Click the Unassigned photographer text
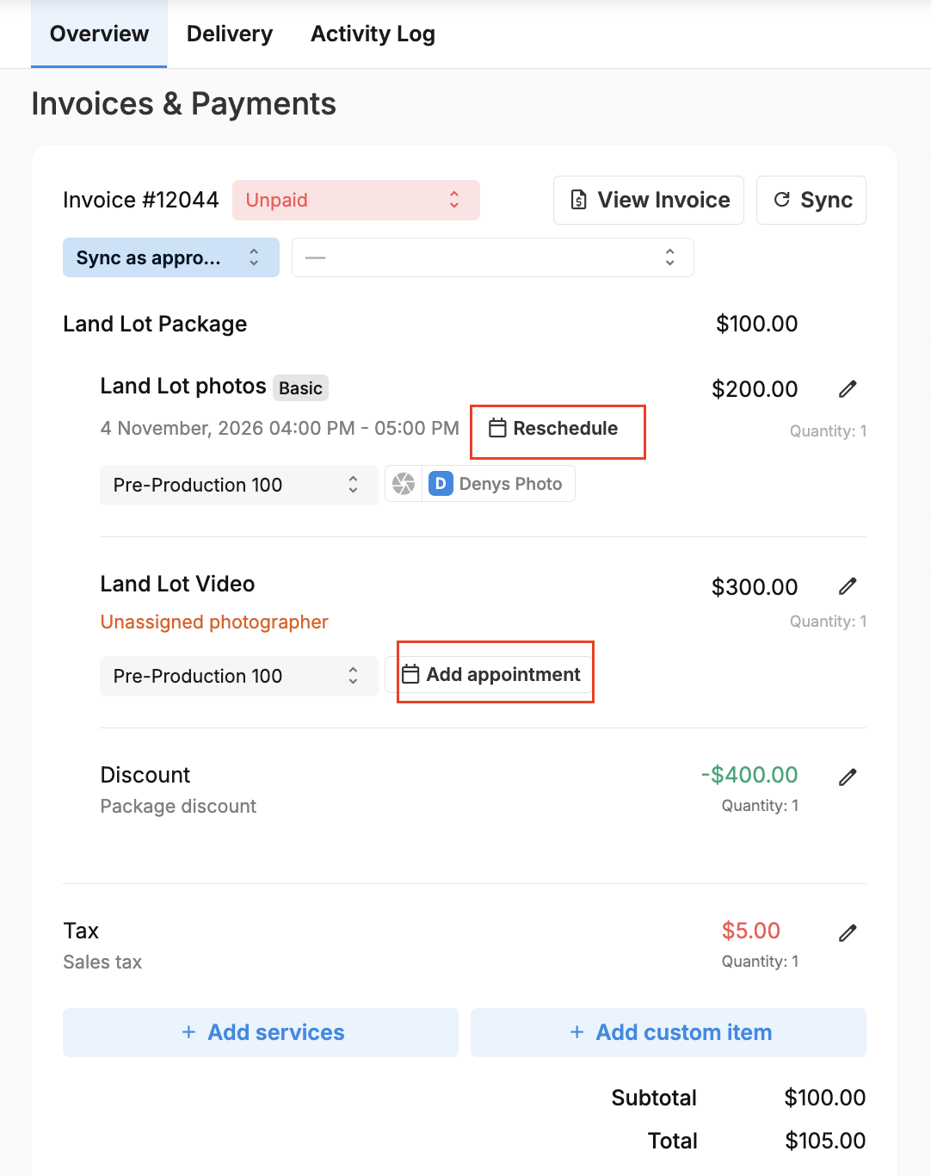 214,622
